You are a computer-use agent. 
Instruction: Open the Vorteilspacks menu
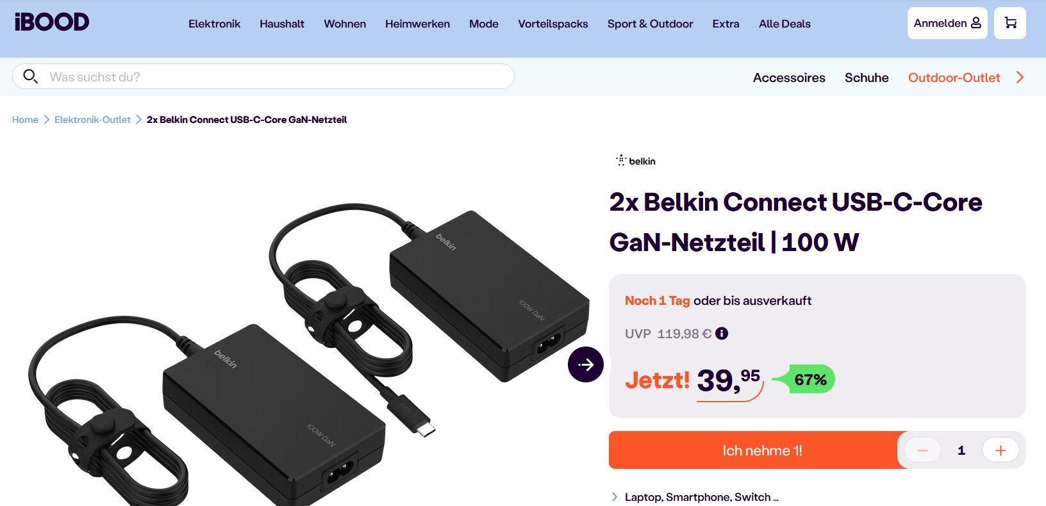(552, 24)
